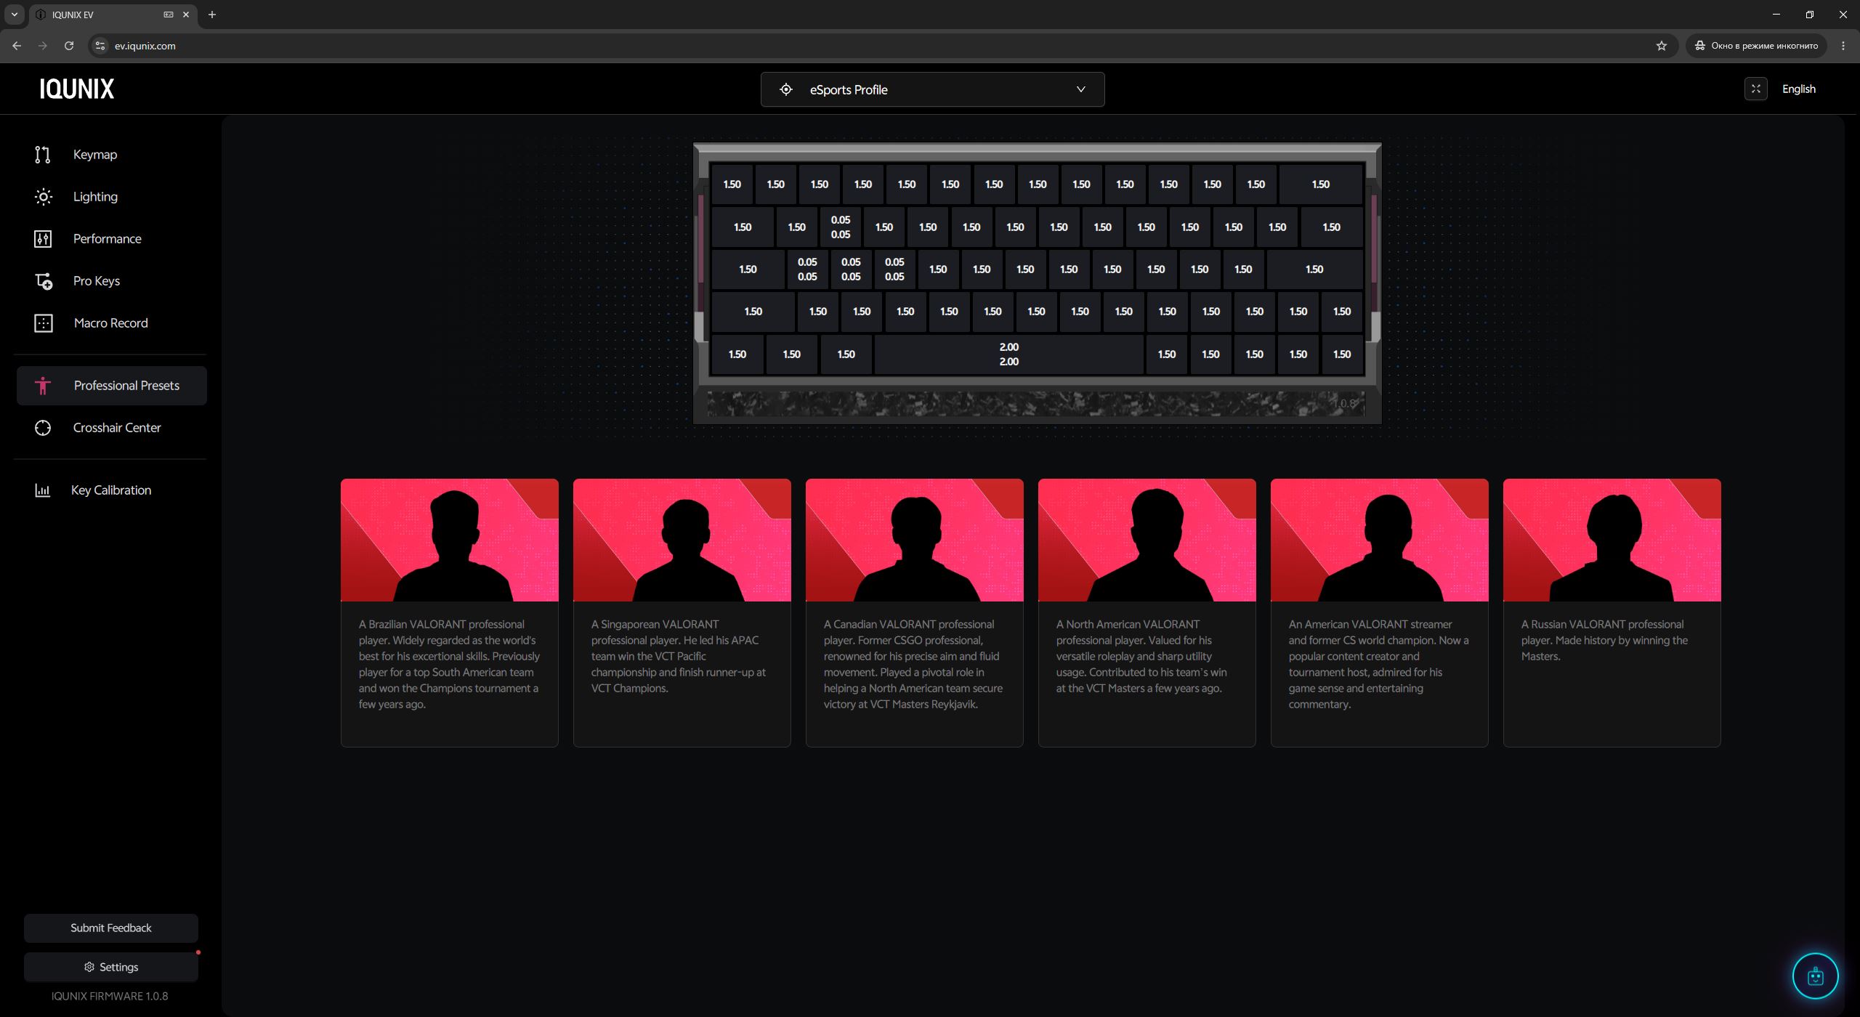This screenshot has width=1860, height=1017.
Task: Select the Brazilian VALORANT player preset
Action: pyautogui.click(x=449, y=612)
